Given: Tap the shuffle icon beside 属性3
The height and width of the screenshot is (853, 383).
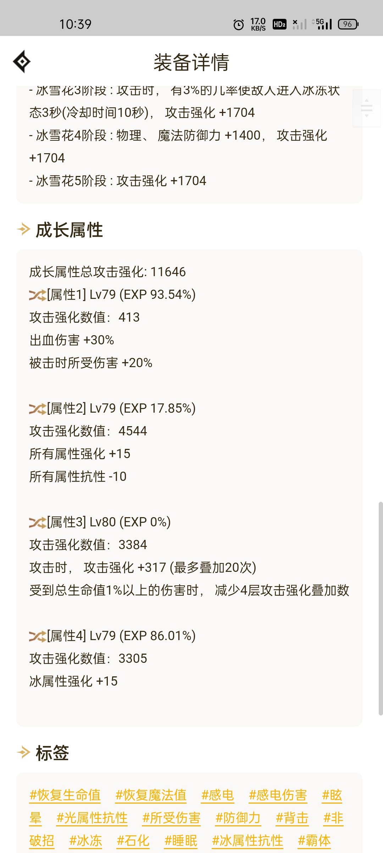Looking at the screenshot, I should click(x=37, y=522).
